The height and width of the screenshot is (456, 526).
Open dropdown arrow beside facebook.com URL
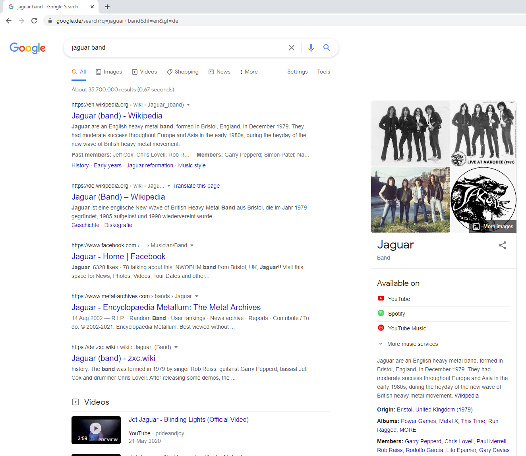[x=192, y=246]
